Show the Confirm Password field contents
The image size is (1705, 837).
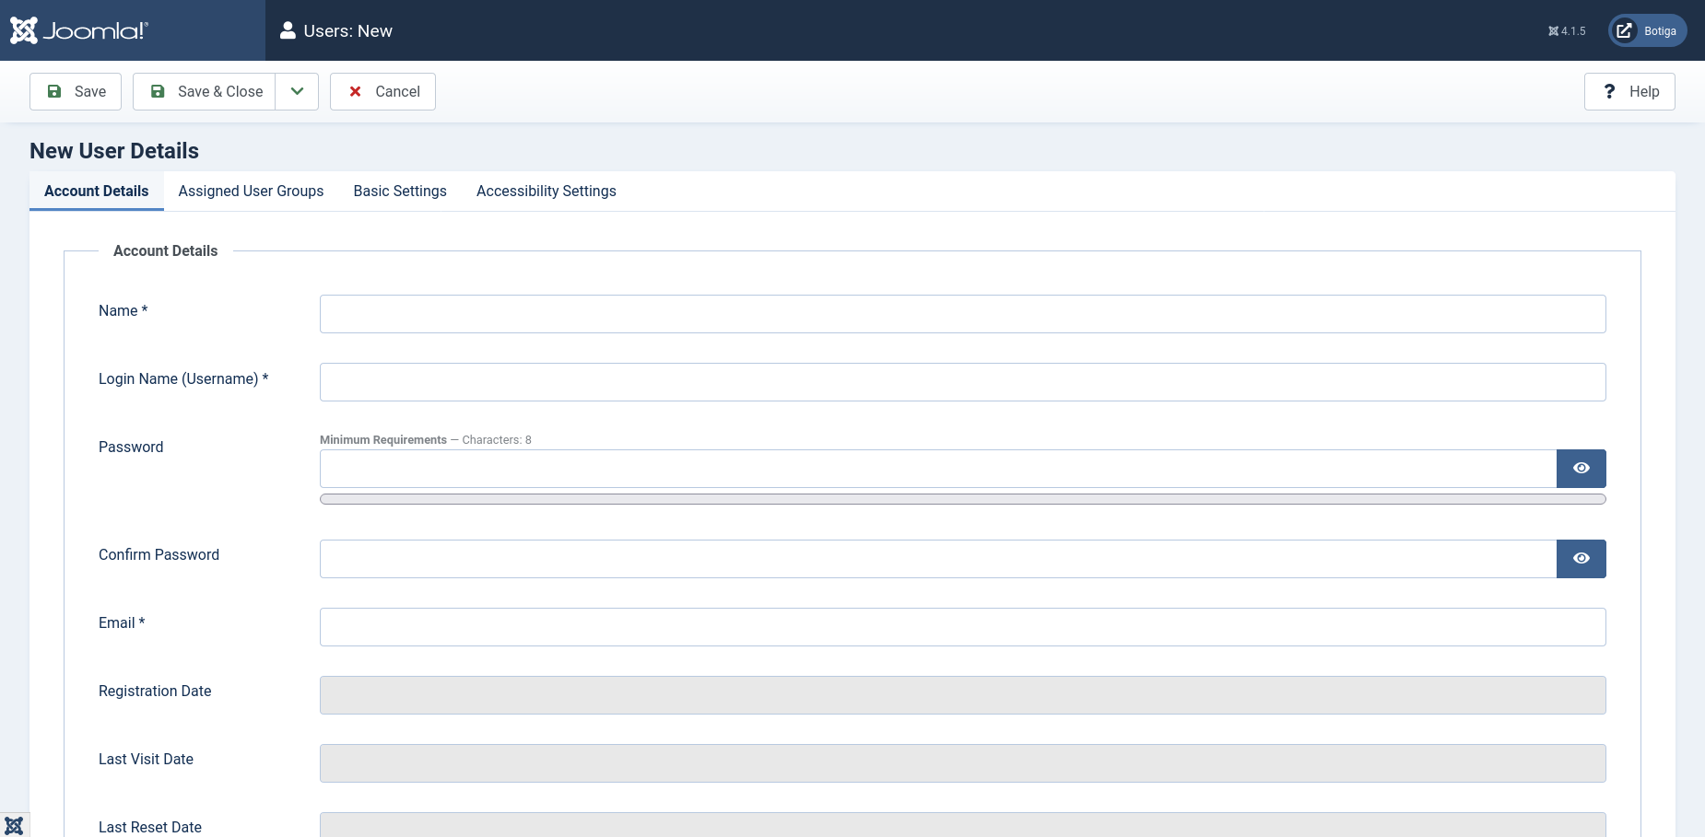(x=1582, y=559)
